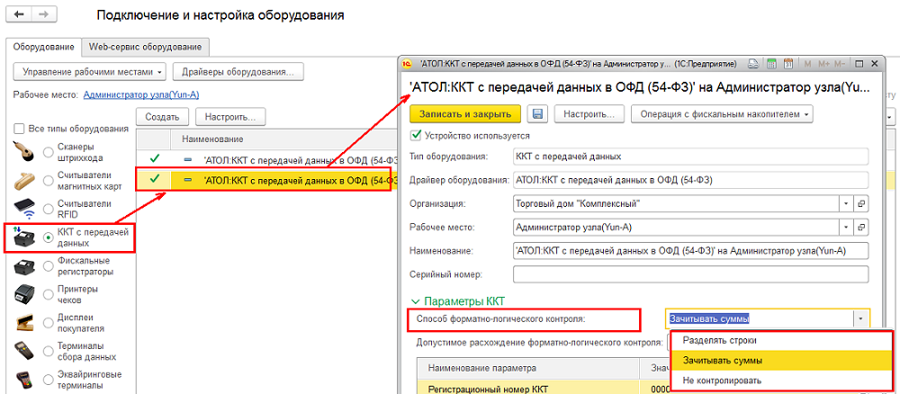
Task: Expand the Организация field dropdown arrow
Action: click(847, 203)
